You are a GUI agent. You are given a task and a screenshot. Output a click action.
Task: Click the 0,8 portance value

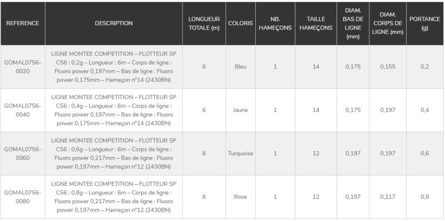[425, 197]
